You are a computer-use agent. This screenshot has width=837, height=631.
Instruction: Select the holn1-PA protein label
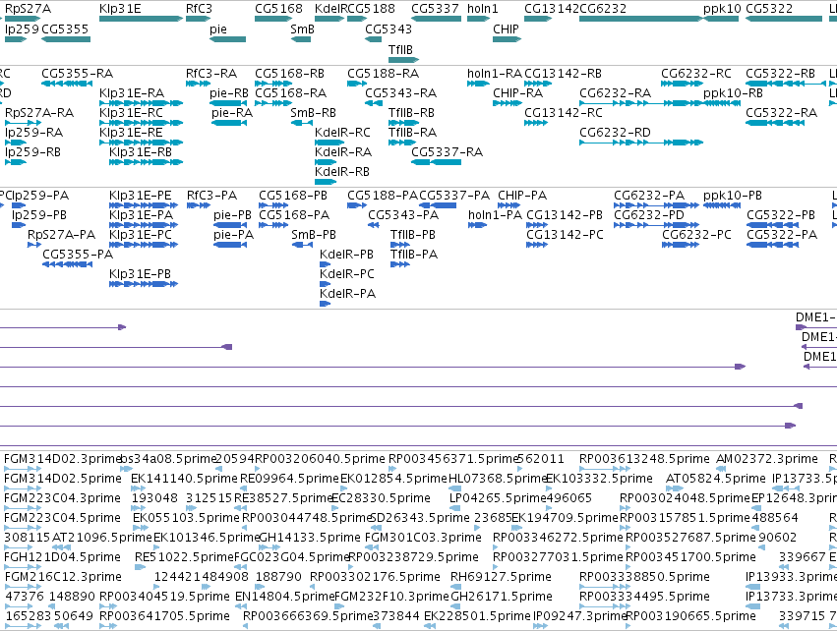point(495,215)
